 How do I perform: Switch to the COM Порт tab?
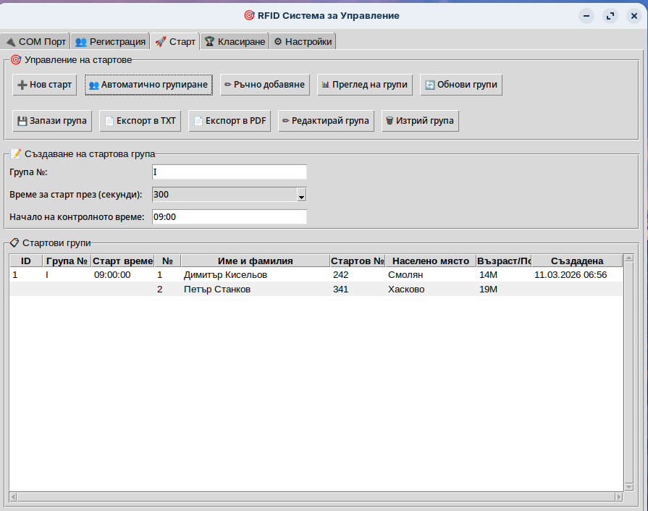35,41
